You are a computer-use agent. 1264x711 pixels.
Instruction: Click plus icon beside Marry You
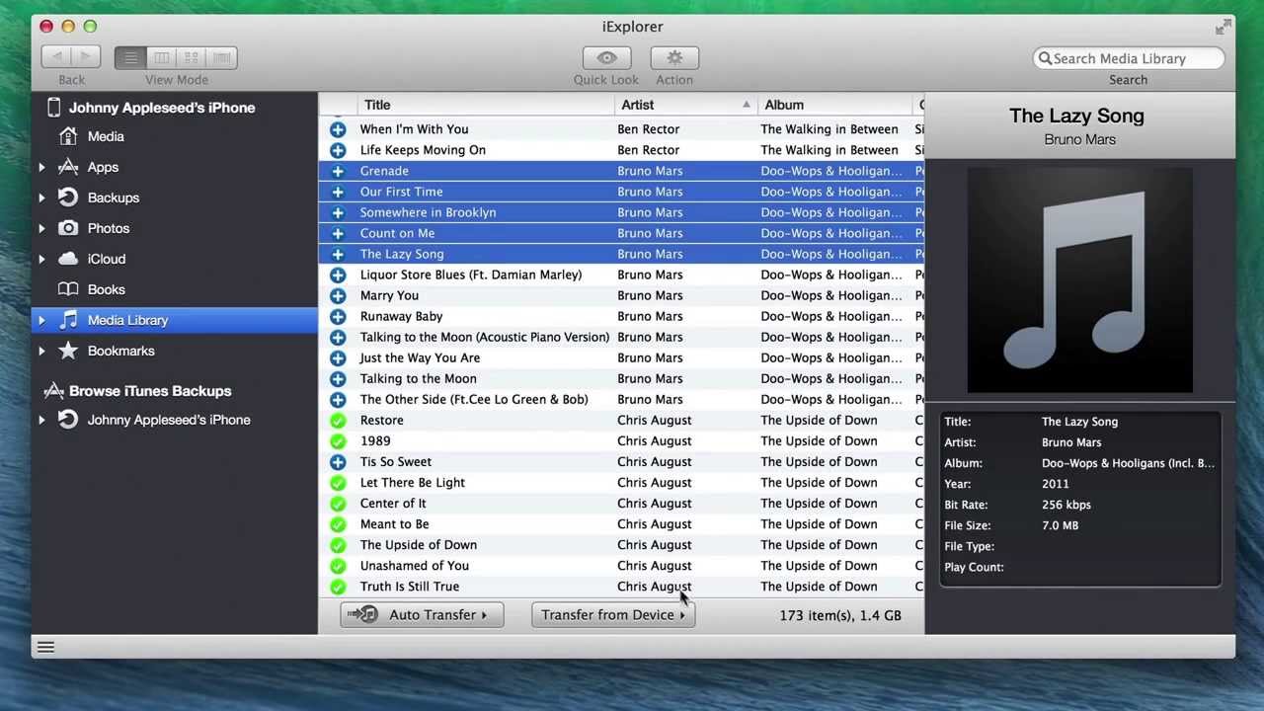[x=338, y=295]
